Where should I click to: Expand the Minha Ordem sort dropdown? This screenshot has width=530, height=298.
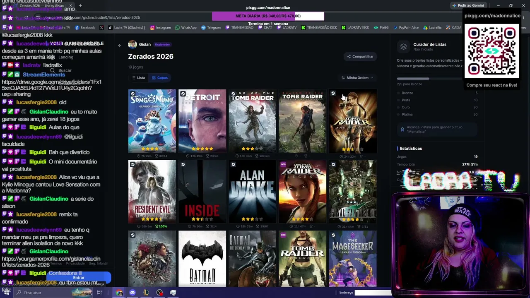(357, 78)
